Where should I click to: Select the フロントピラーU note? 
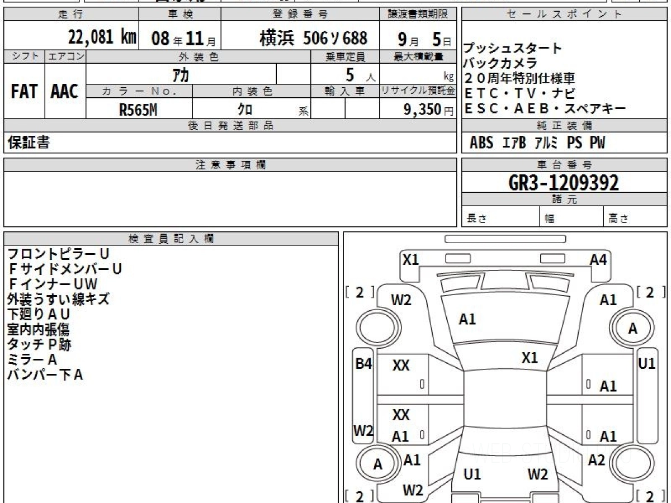coord(58,254)
